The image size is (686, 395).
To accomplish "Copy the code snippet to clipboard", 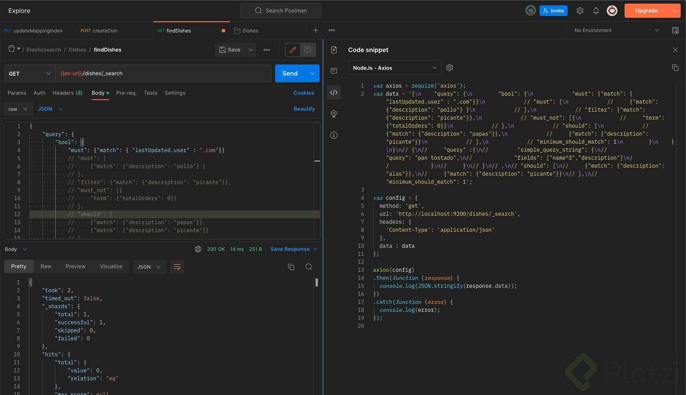I will (675, 68).
